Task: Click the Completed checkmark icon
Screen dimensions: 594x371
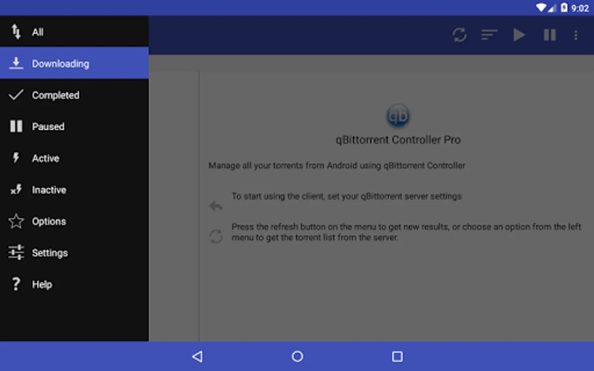Action: click(x=16, y=95)
